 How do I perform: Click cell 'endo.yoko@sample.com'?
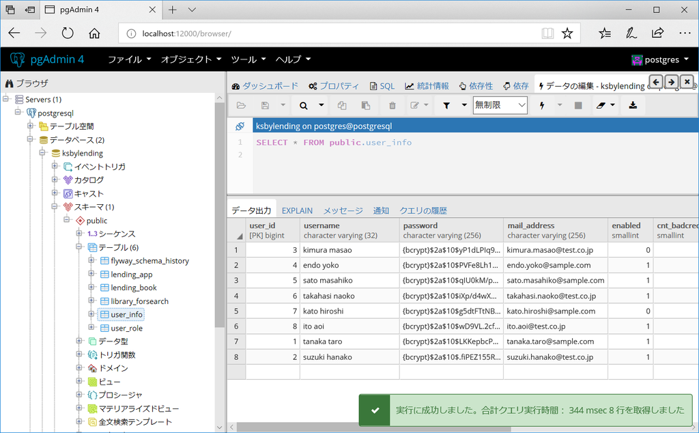click(556, 265)
